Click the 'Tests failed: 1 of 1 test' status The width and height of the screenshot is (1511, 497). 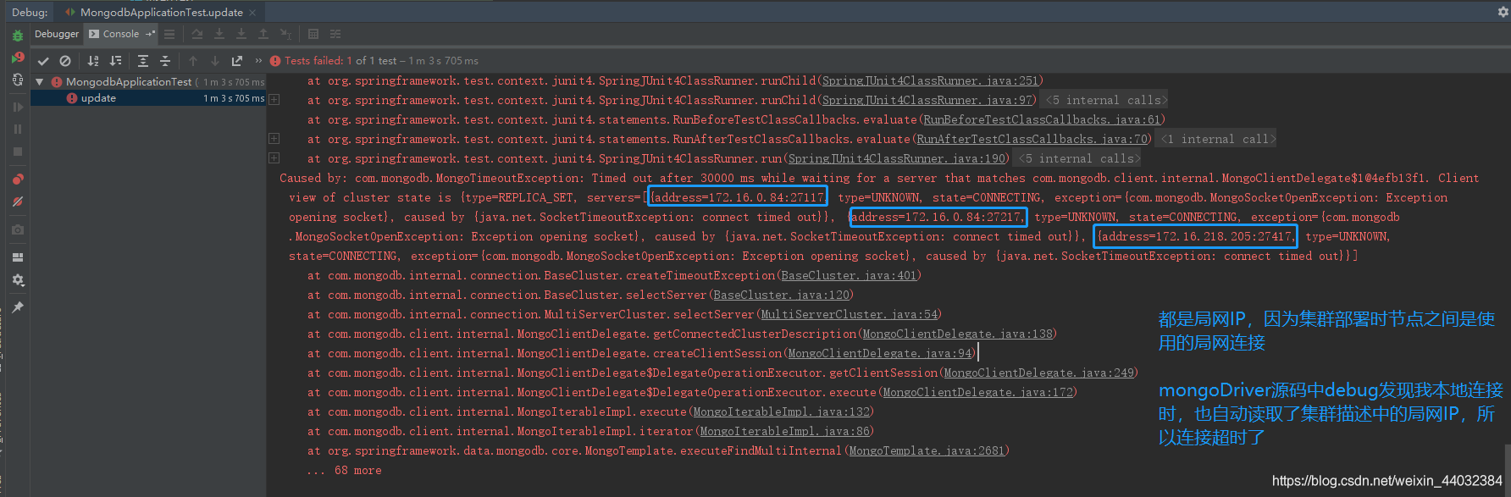(x=340, y=61)
